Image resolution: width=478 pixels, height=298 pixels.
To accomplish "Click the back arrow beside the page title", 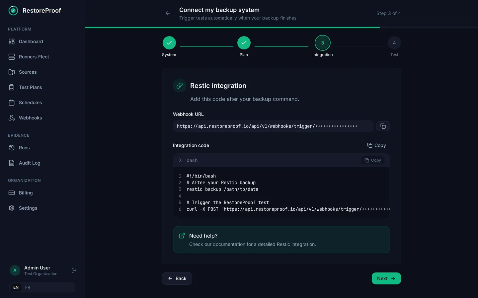I will point(168,13).
